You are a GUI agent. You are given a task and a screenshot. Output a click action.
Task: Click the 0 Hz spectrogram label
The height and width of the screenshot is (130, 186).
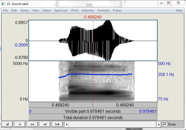click(24, 99)
